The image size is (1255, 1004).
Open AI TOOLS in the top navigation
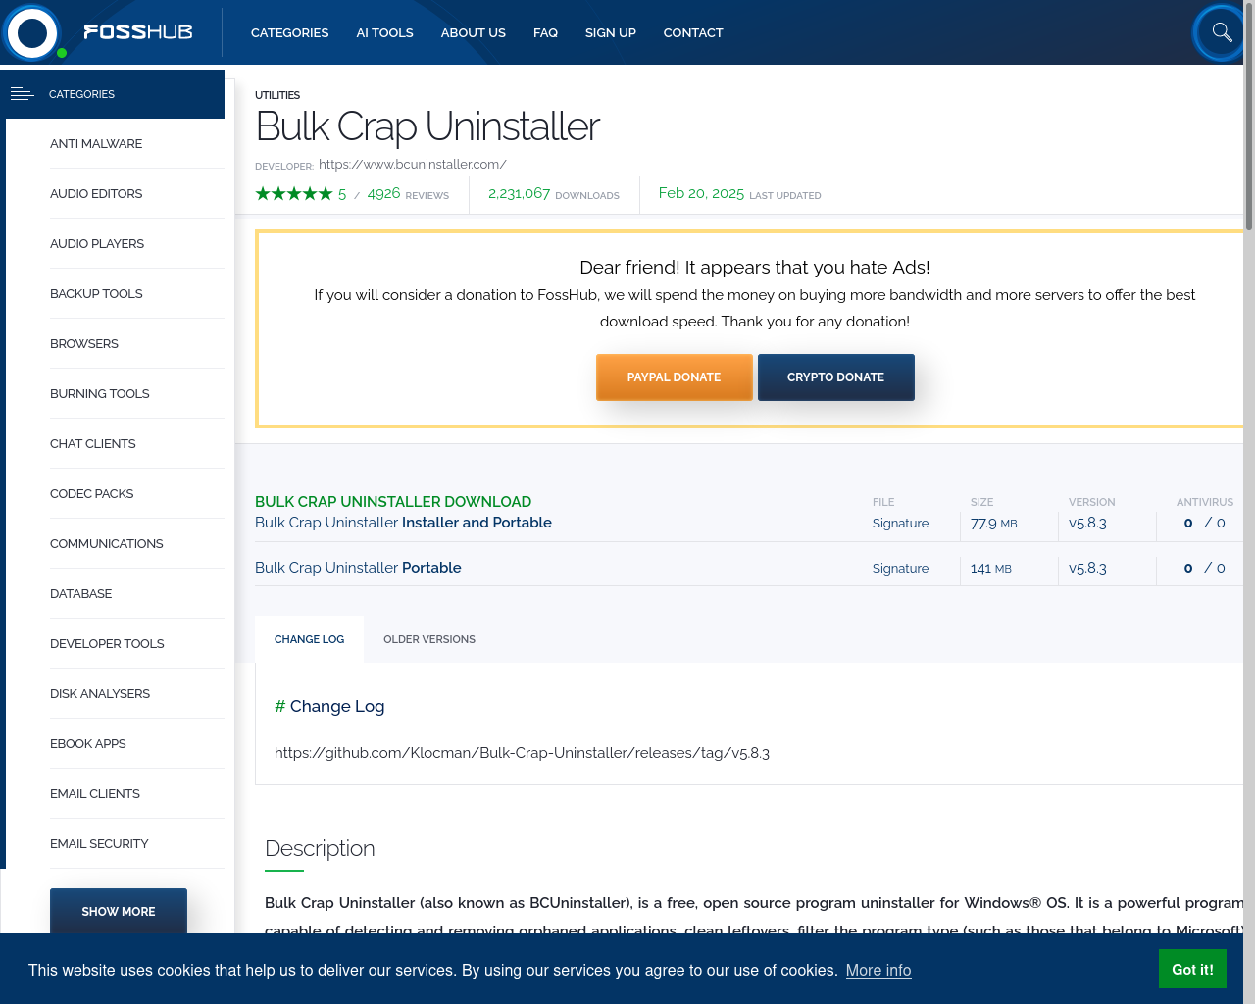pos(384,33)
